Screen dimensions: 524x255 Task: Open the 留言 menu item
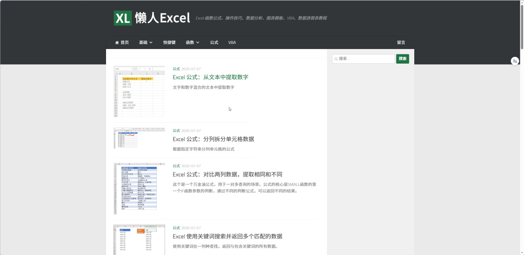401,42
